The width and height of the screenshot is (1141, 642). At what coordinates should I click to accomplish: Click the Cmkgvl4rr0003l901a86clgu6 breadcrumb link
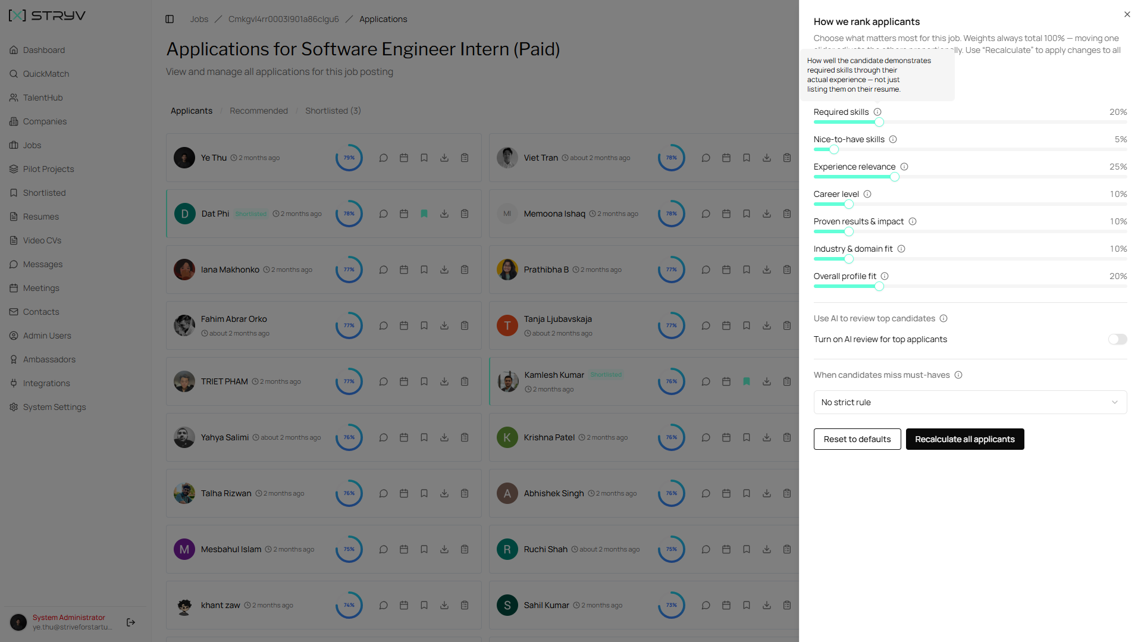[x=284, y=19]
